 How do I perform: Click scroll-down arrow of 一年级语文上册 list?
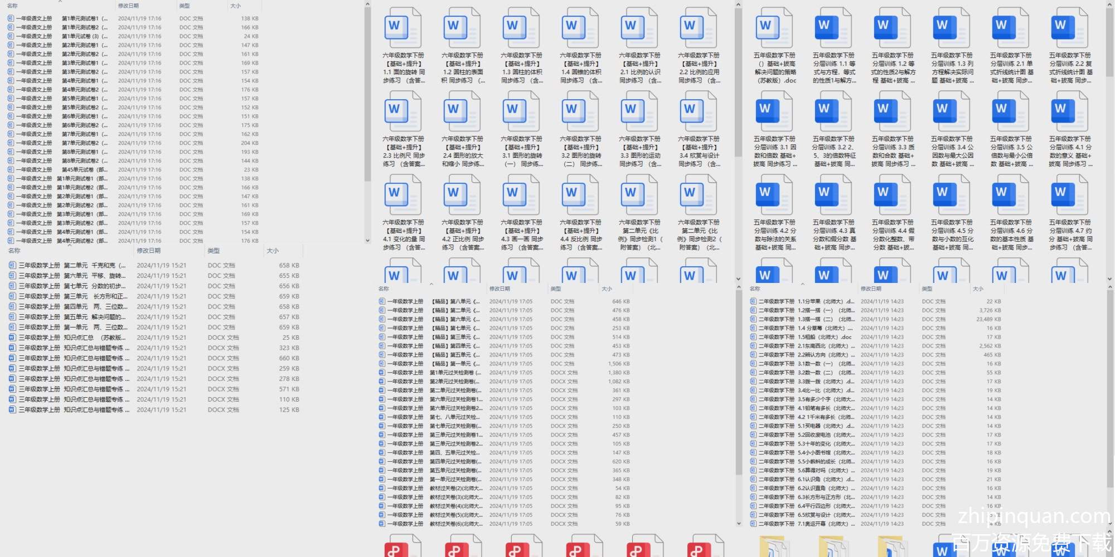pyautogui.click(x=367, y=241)
